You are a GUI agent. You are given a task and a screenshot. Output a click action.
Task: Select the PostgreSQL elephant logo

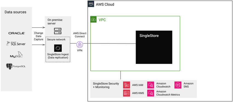16,66
